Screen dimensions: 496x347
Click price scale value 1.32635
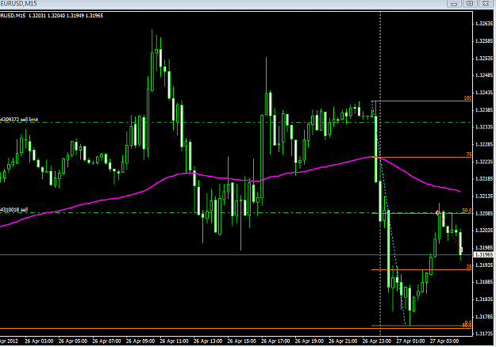[484, 24]
